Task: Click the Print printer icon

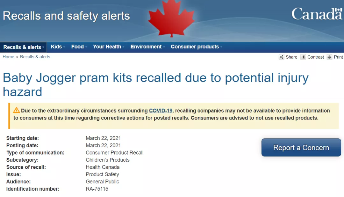Action: pyautogui.click(x=329, y=57)
